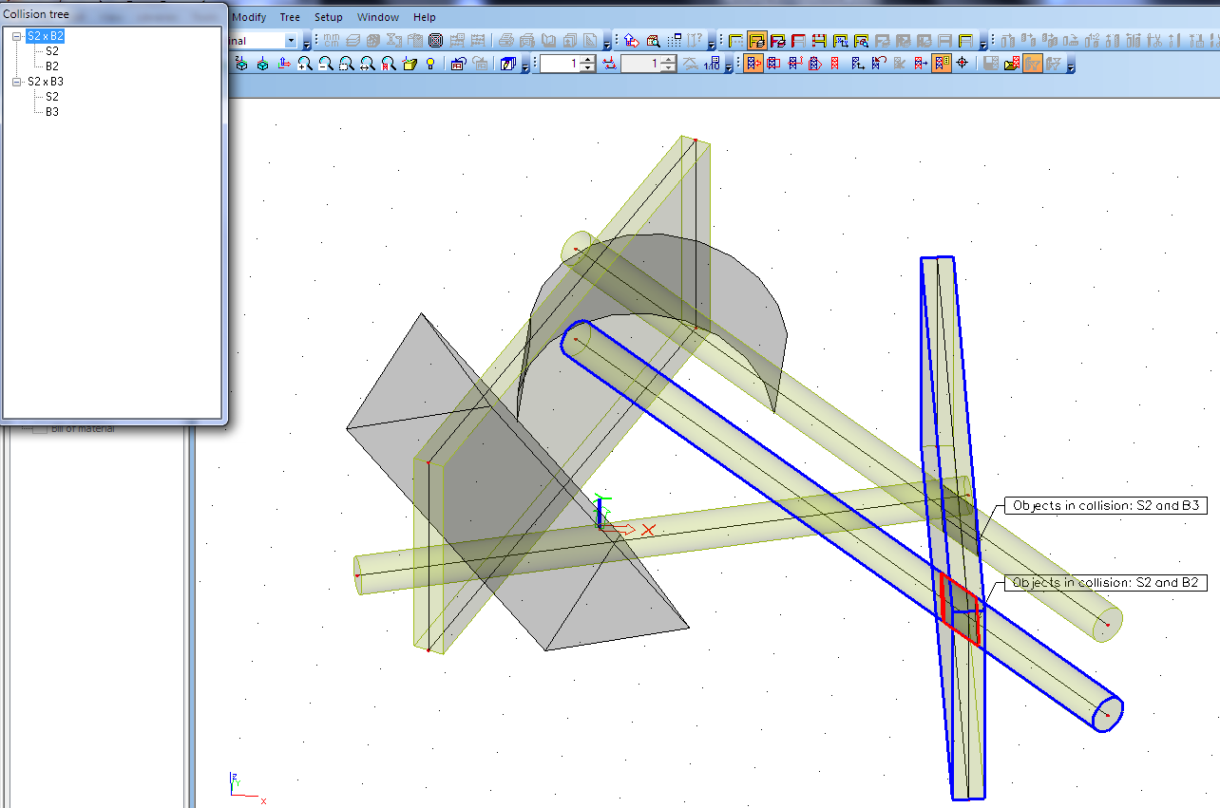Screen dimensions: 1220x808
Task: Increase the second numeric spinner value
Action: coord(668,60)
